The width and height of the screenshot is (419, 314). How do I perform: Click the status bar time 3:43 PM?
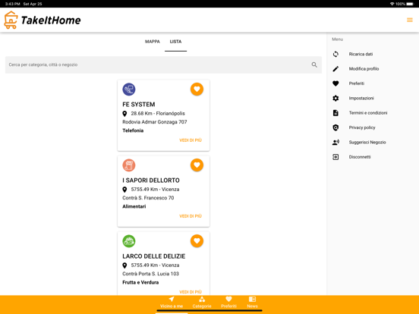(x=12, y=4)
